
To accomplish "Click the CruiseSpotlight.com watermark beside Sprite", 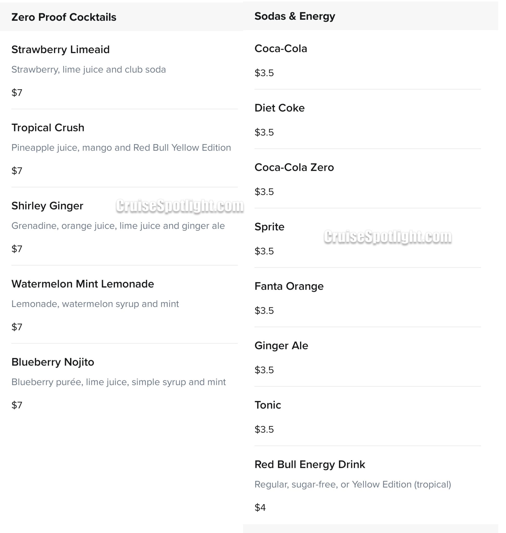I will pyautogui.click(x=387, y=237).
